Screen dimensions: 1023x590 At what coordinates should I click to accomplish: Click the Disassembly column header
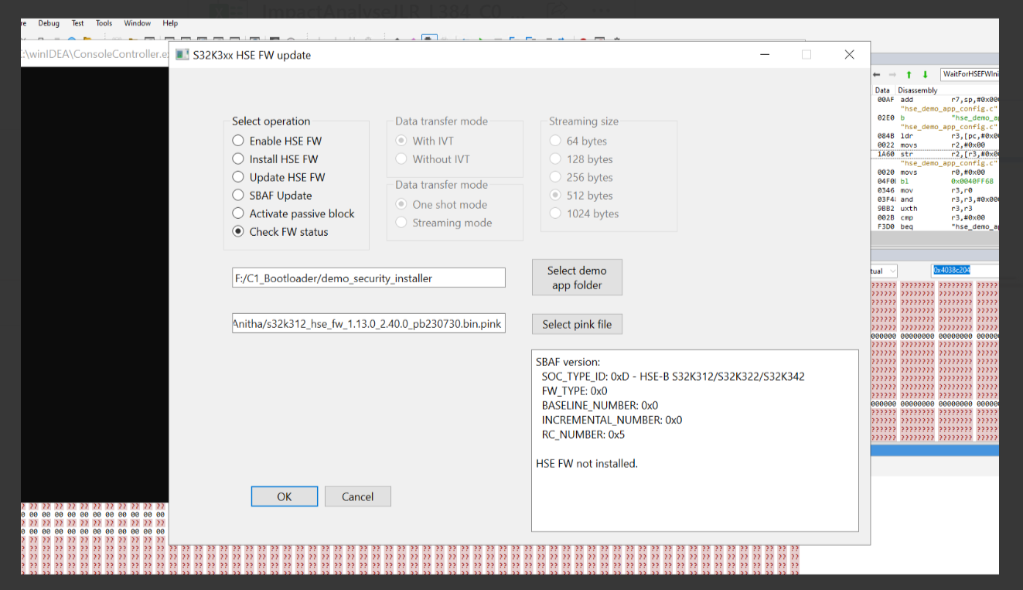(x=918, y=90)
